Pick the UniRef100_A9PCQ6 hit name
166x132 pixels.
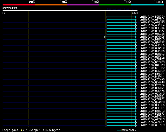pyautogui.click(x=152, y=45)
